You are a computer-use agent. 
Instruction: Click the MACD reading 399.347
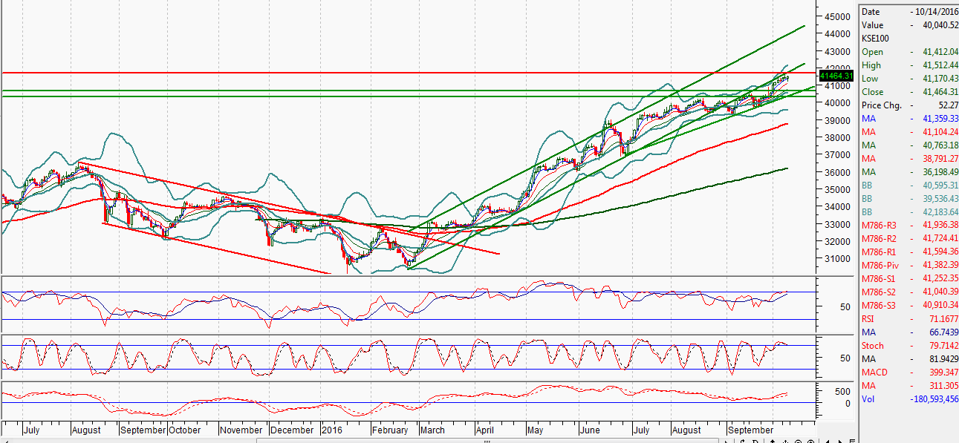942,373
